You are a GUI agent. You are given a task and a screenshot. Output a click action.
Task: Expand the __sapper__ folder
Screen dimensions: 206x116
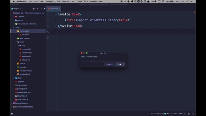click(14, 17)
